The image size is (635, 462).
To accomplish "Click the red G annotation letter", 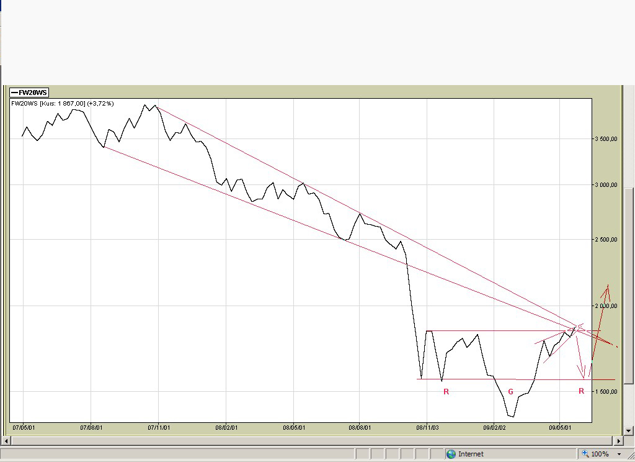I will pos(511,392).
